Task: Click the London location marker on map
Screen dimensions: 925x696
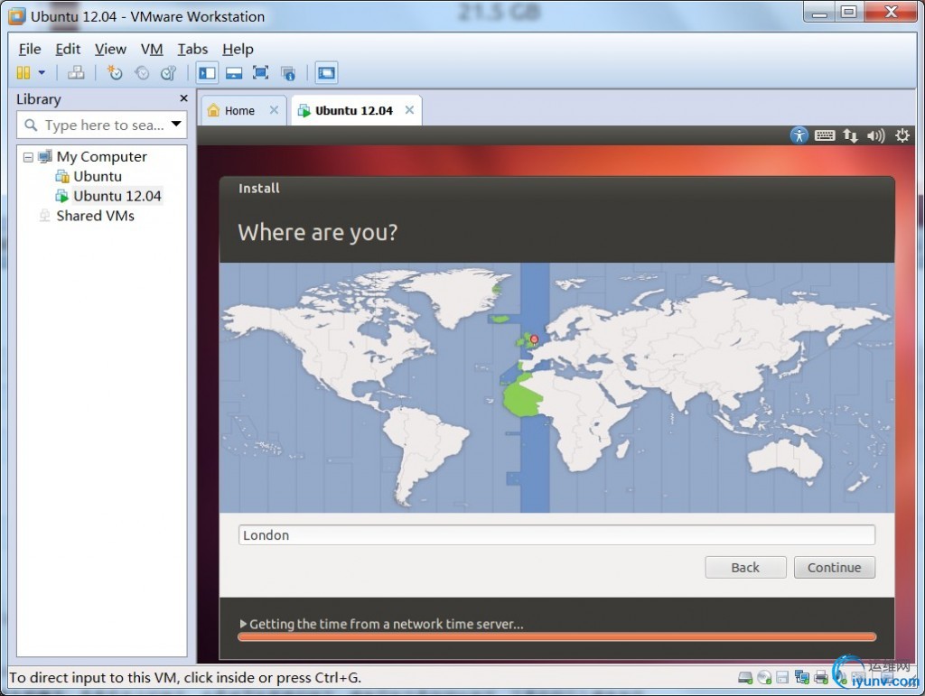Action: pos(534,339)
